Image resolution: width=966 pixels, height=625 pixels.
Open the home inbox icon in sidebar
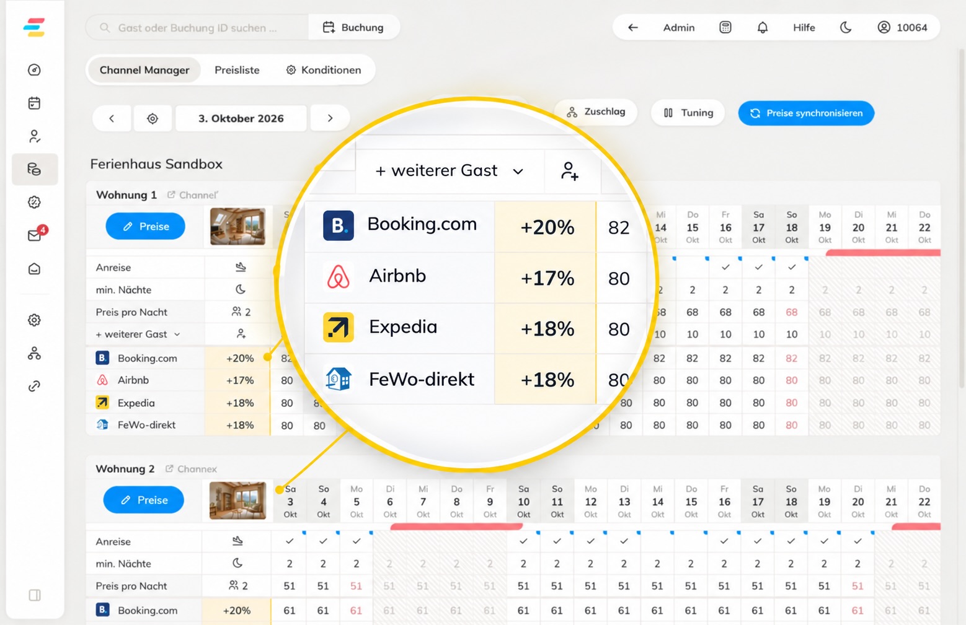pos(35,269)
